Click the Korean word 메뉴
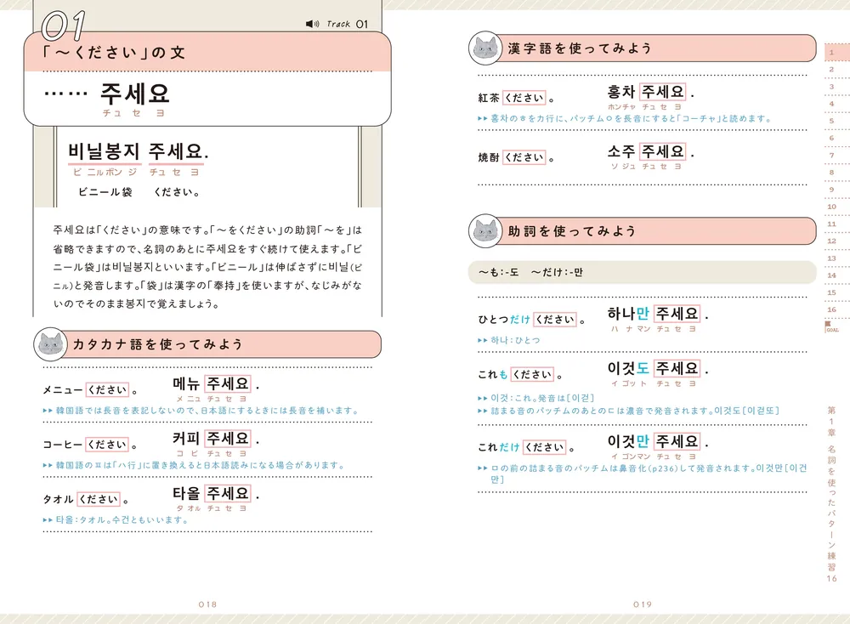This screenshot has width=850, height=624. click(186, 383)
